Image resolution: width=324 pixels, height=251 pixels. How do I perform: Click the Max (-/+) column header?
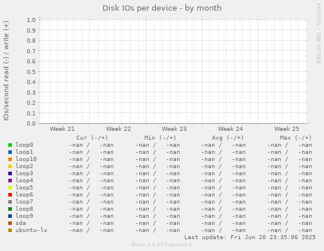(x=296, y=138)
